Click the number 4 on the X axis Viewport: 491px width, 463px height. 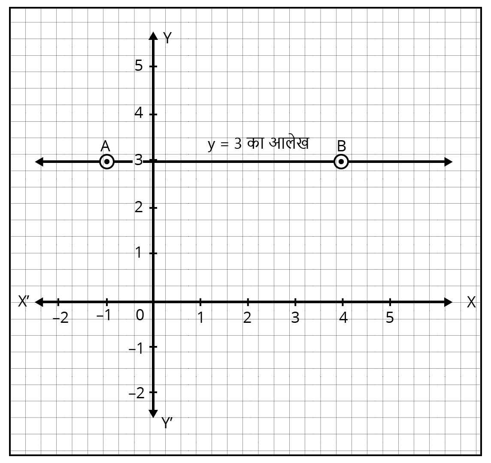(342, 319)
